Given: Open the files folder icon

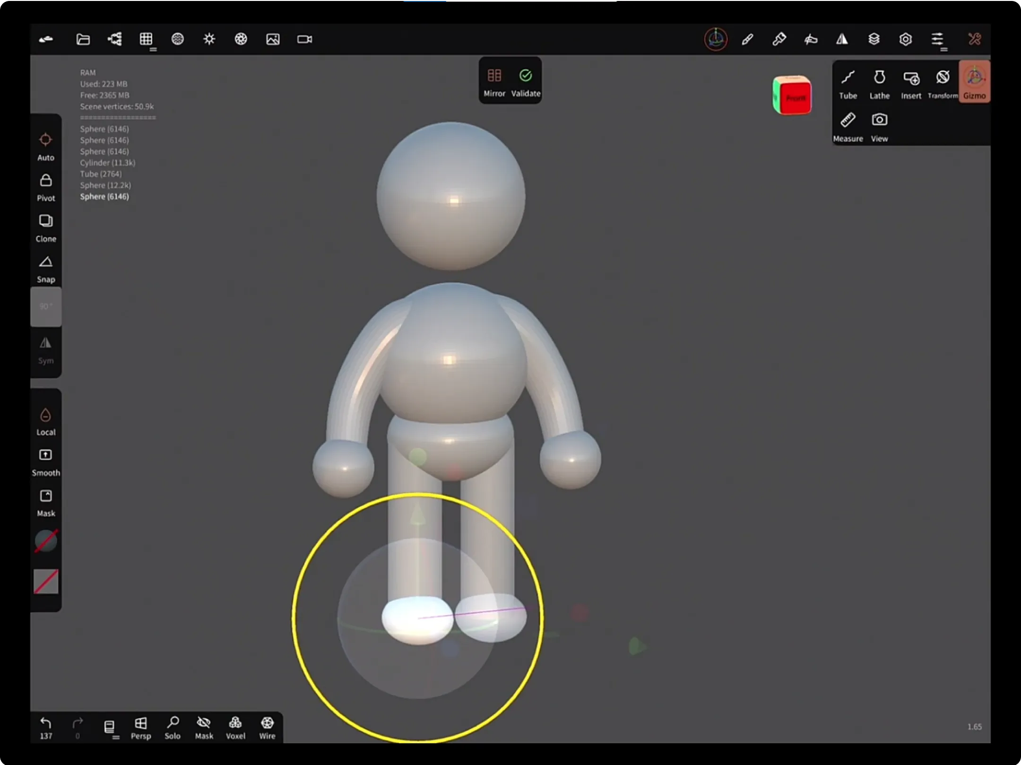Looking at the screenshot, I should coord(83,39).
